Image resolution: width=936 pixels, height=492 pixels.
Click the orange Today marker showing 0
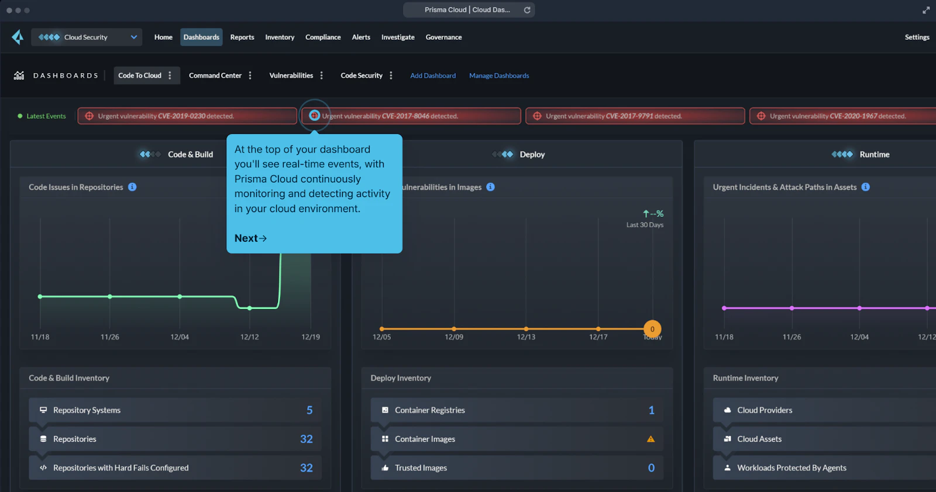click(x=652, y=329)
